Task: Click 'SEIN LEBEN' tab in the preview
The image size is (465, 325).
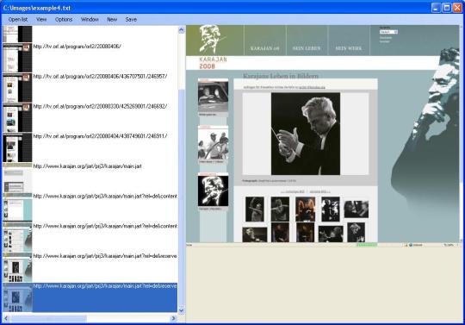Action: [307, 48]
